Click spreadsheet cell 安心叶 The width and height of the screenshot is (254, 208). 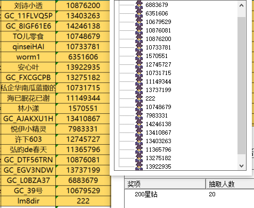[28, 67]
